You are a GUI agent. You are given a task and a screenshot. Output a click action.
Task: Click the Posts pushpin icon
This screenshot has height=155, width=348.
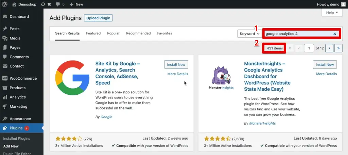pos(5,29)
